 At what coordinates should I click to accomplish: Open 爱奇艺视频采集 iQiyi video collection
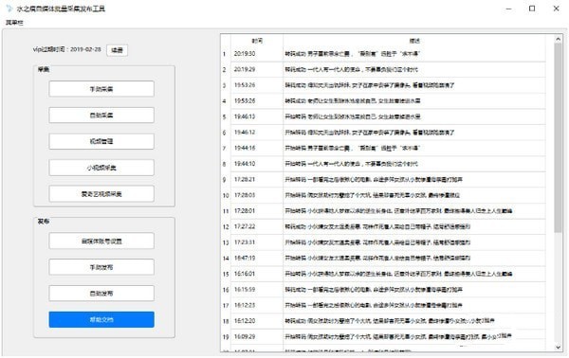pos(101,194)
